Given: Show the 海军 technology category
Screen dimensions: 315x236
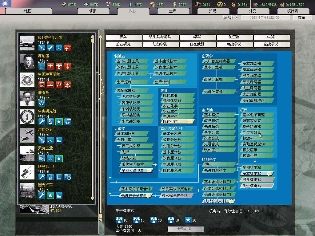Looking at the screenshot, I should [x=197, y=37].
